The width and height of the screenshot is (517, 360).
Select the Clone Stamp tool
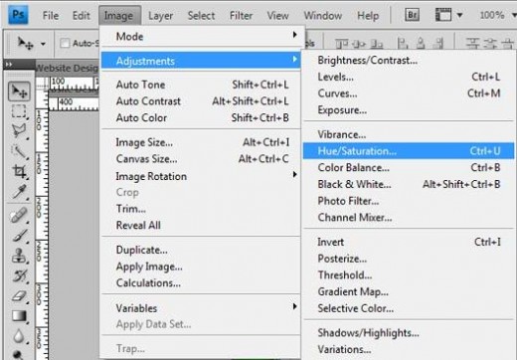point(19,256)
